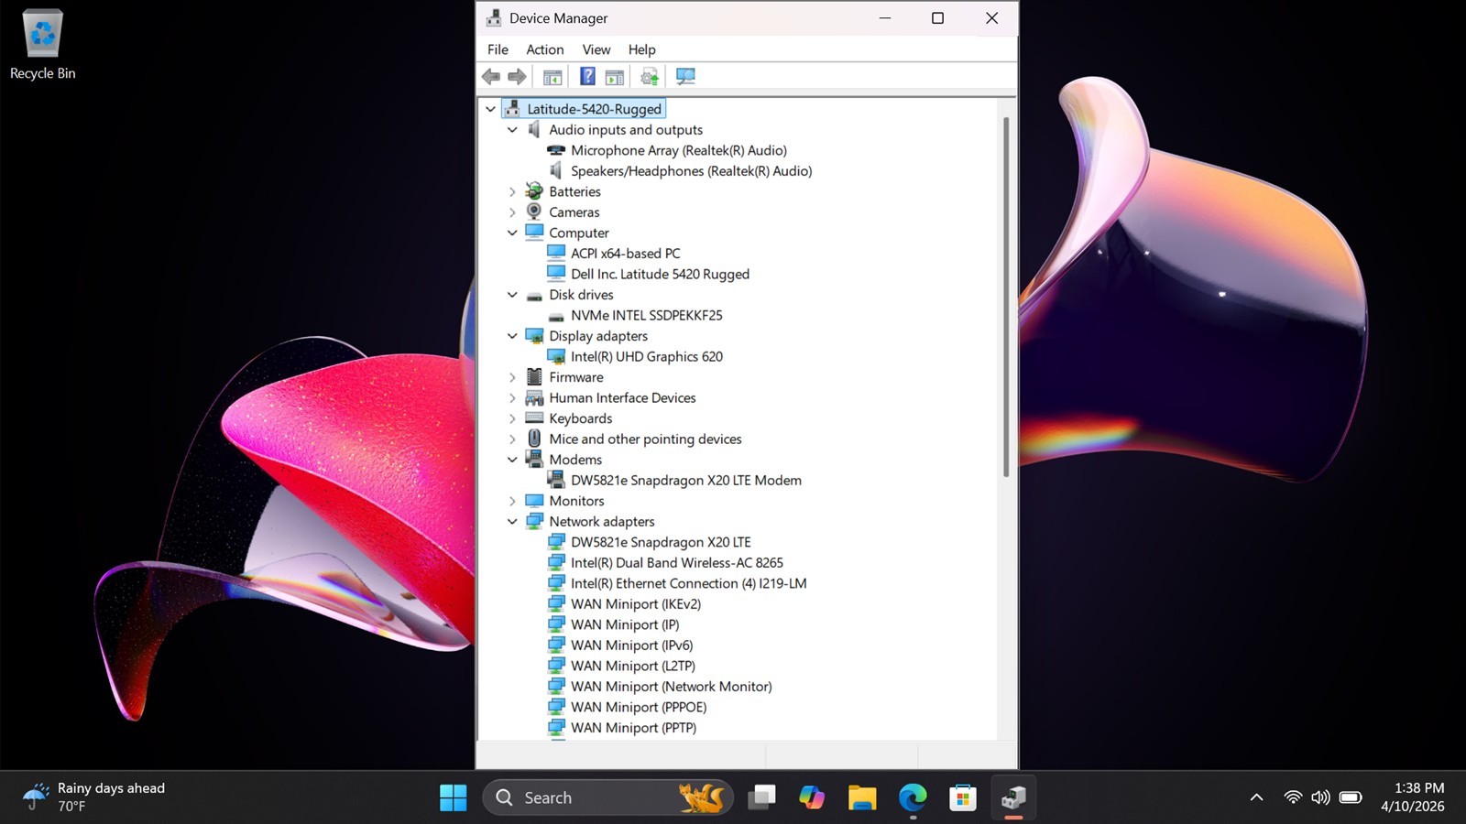Click the Back arrow toolbar icon
Viewport: 1466px width, 824px height.
491,77
